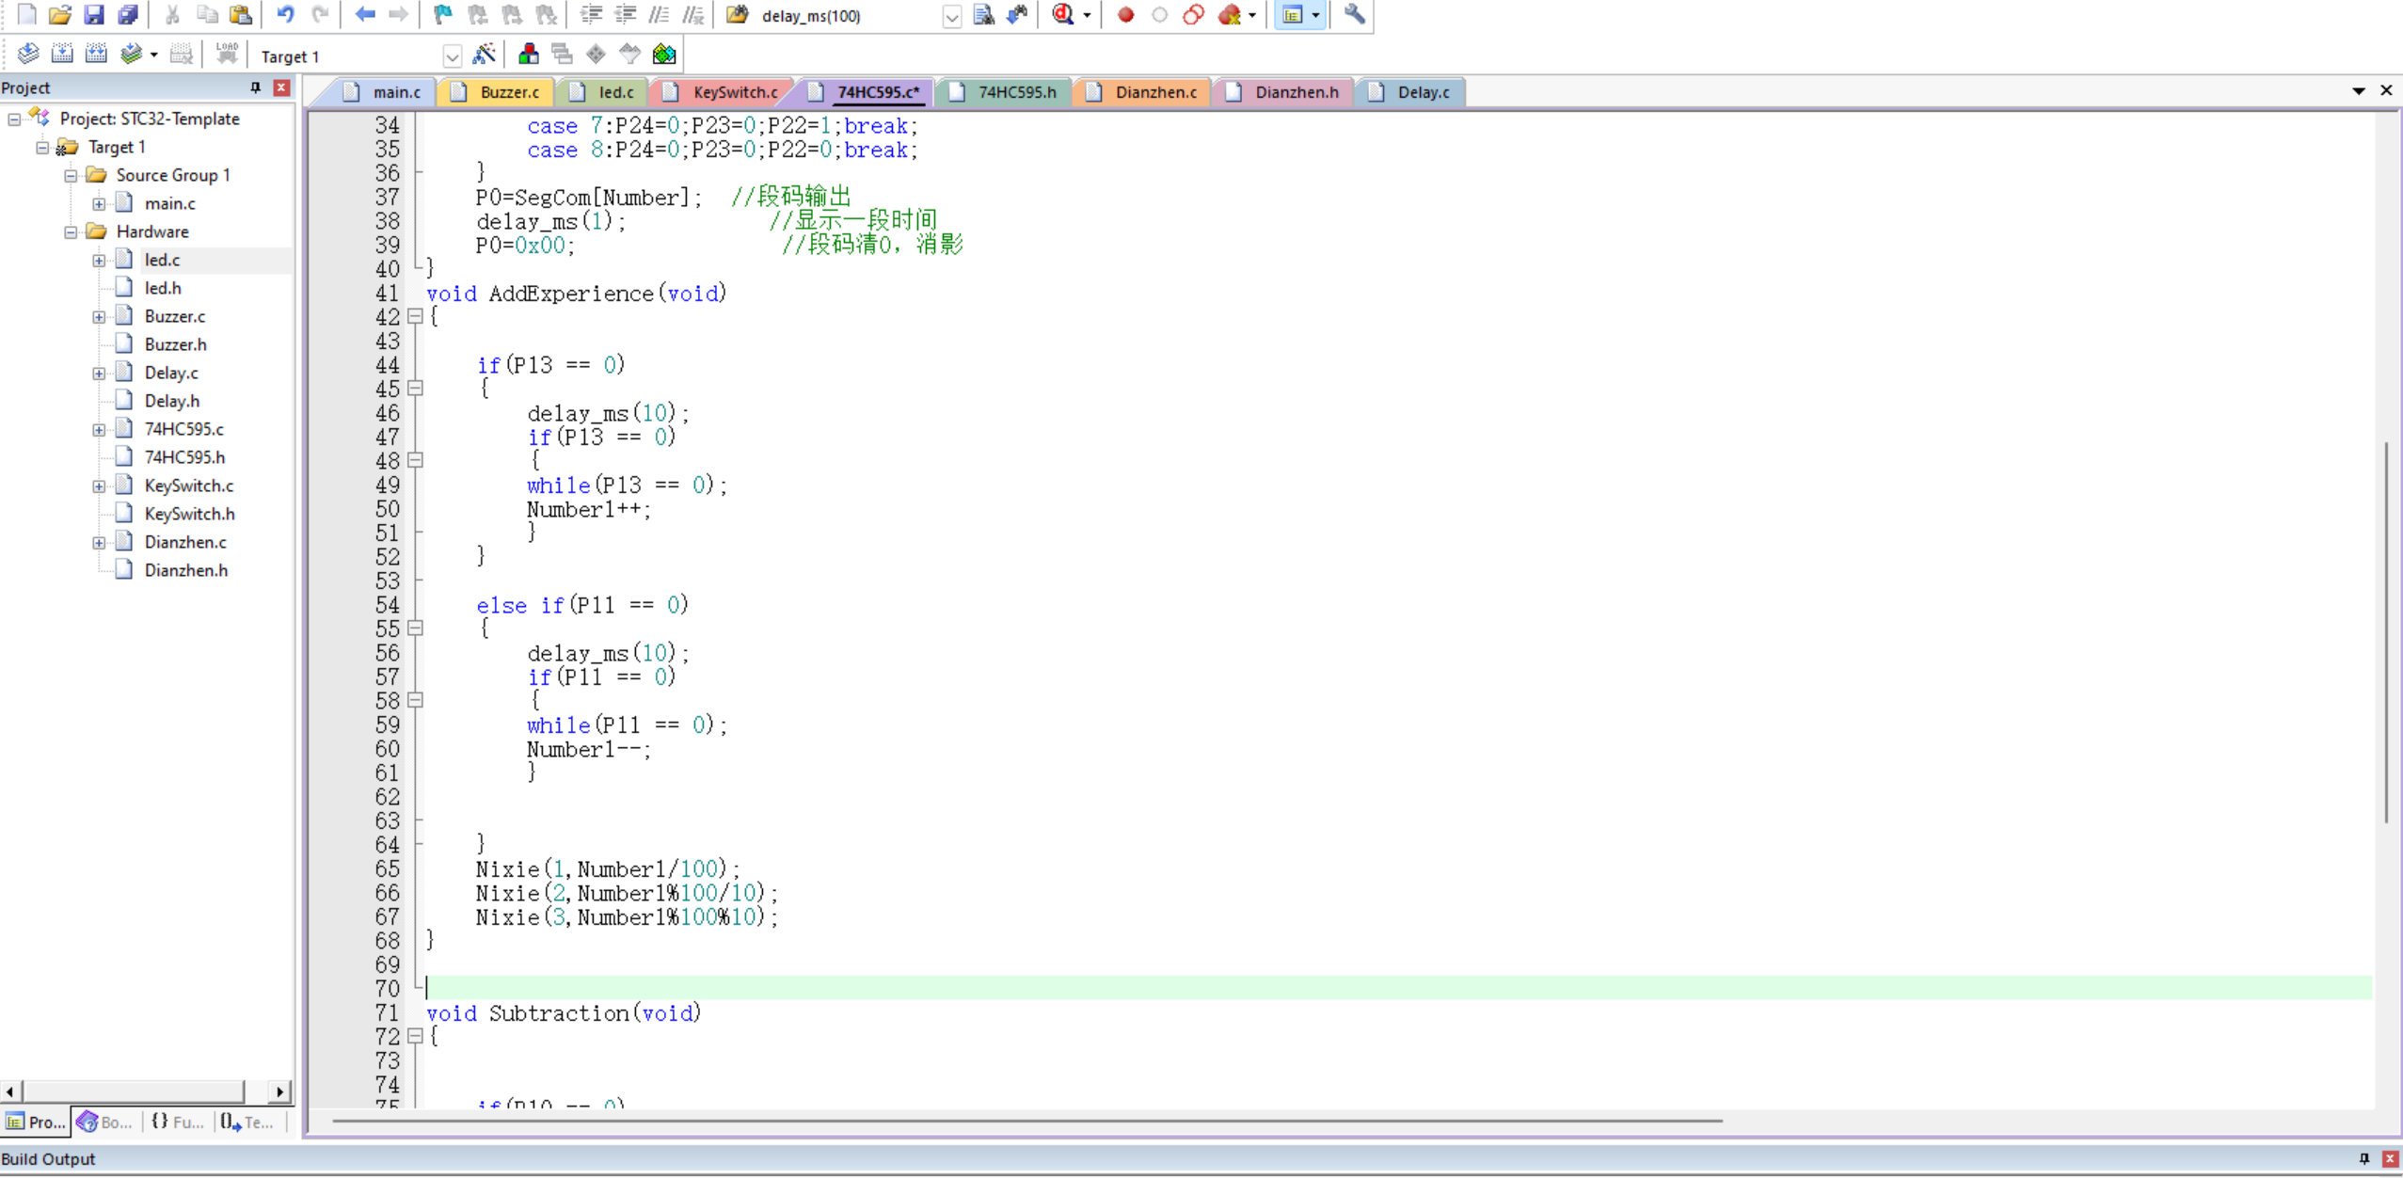The image size is (2403, 1178).
Task: Click the Build target toolbar icon
Action: [62, 55]
